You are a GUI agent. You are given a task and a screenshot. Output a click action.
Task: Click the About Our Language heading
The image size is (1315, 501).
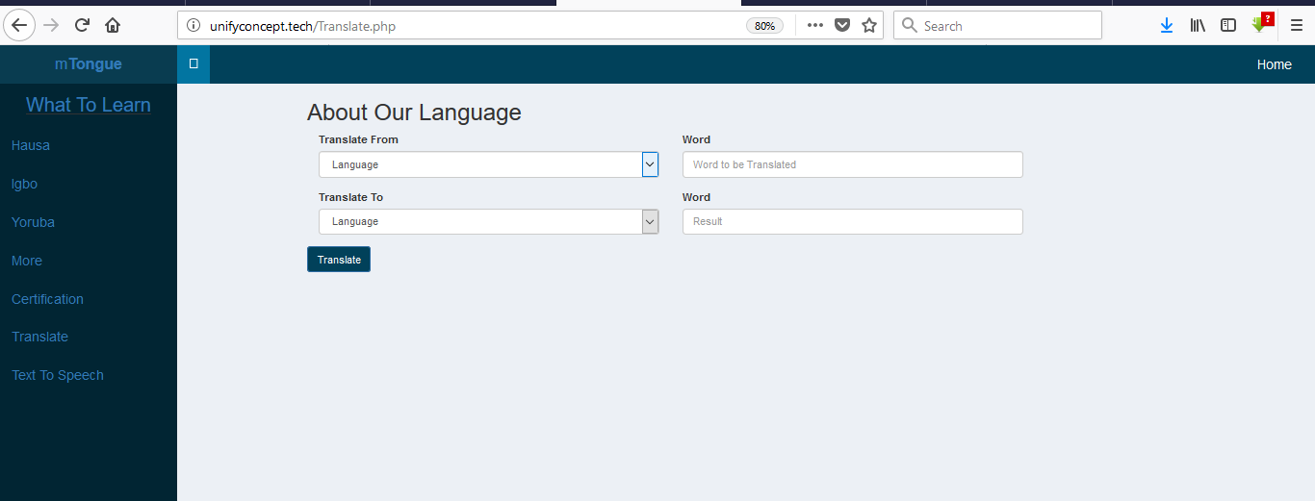(414, 113)
